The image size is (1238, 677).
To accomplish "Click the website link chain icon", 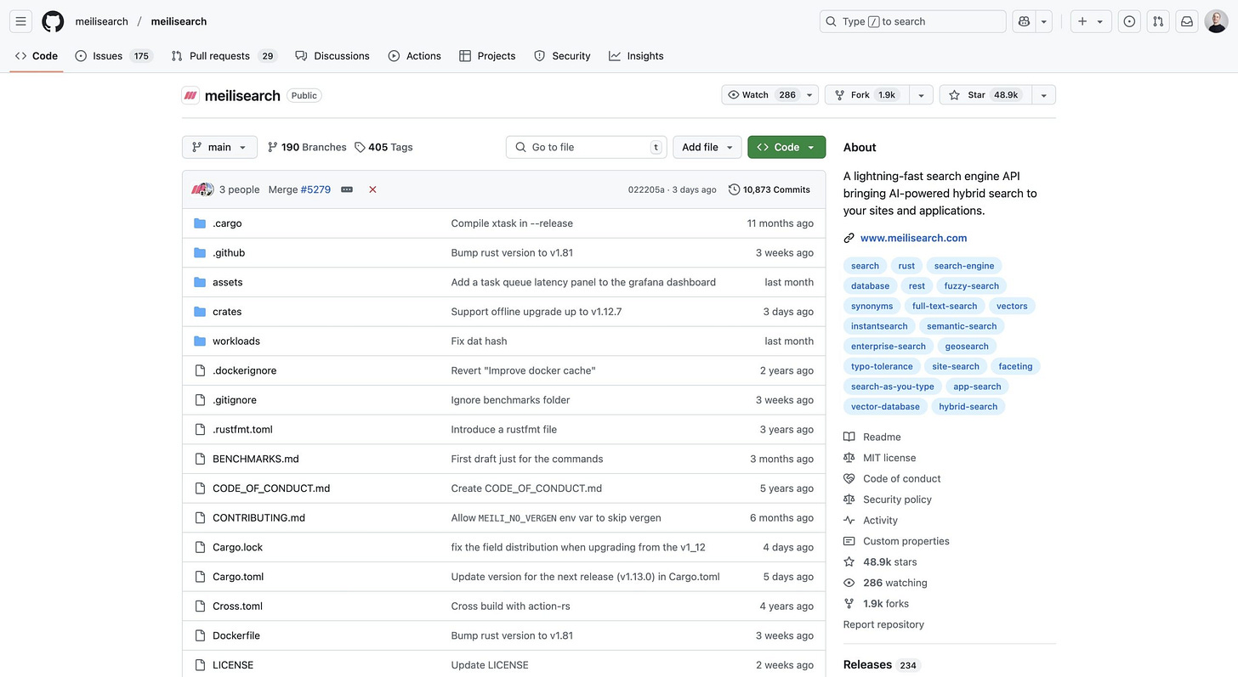I will coord(849,238).
